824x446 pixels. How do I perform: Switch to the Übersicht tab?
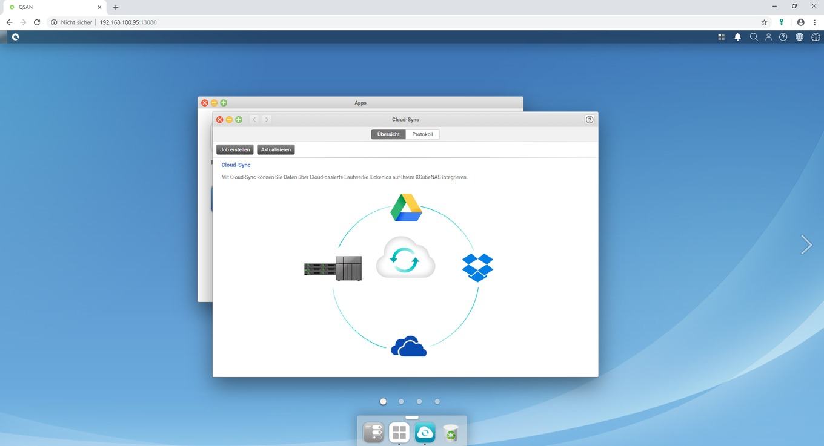tap(388, 134)
